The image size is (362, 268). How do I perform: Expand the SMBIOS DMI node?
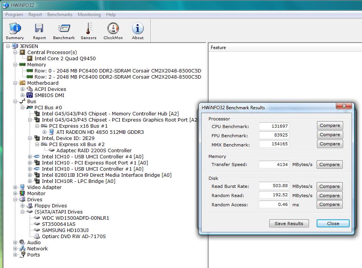pos(22,95)
